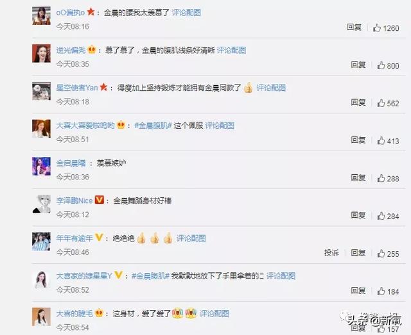The image size is (411, 335).
Task: Like 金启晨曦's comment showing 288
Action: [x=381, y=178]
